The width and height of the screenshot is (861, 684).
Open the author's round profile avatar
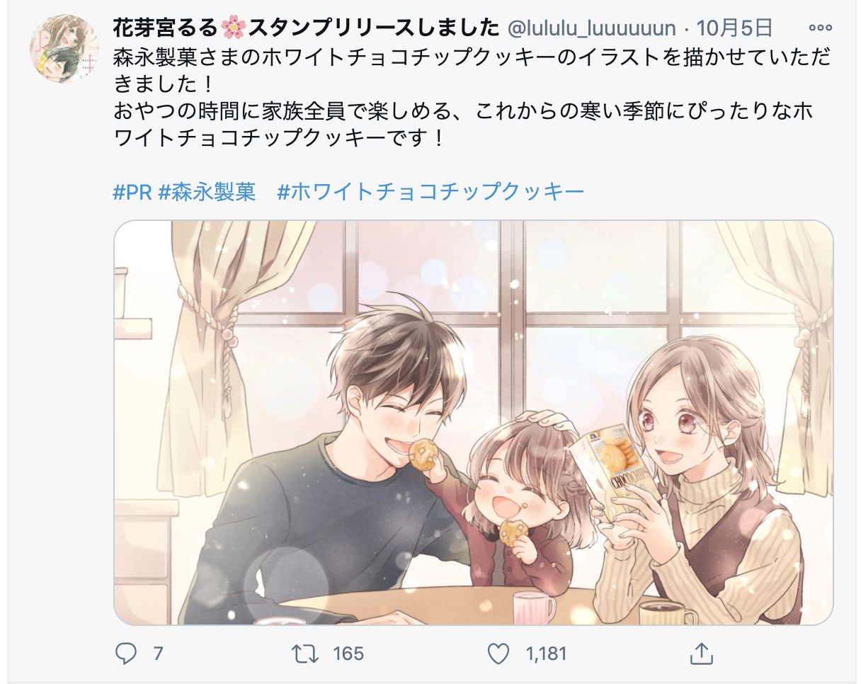point(64,48)
